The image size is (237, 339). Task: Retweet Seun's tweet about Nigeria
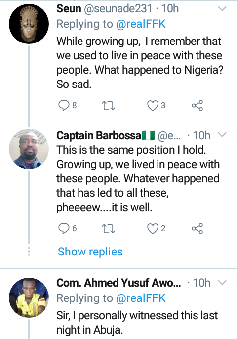click(108, 106)
